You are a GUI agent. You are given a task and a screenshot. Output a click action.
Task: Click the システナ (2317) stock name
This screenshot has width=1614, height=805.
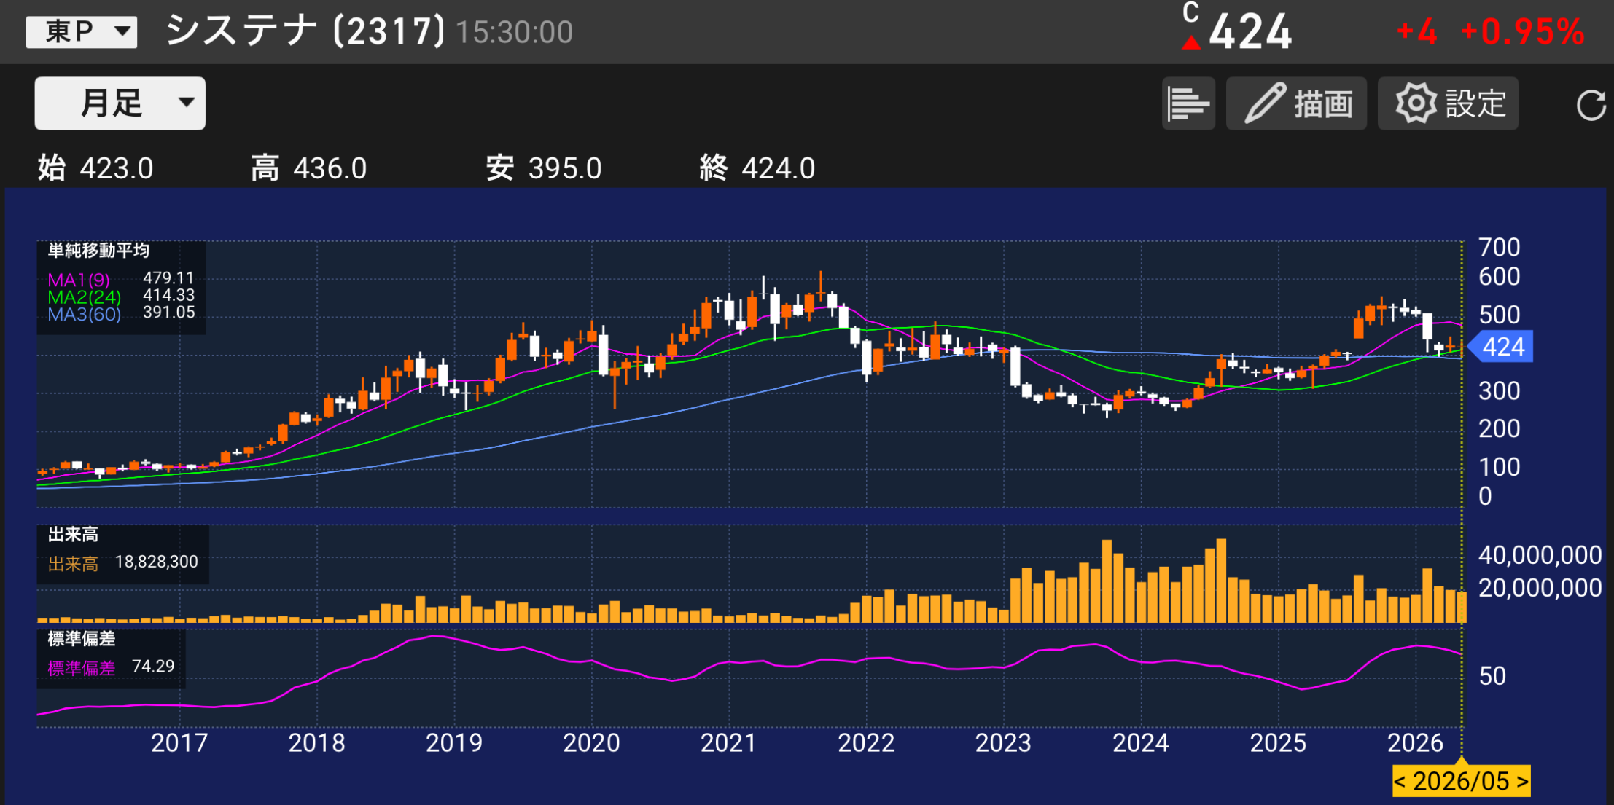point(305,31)
